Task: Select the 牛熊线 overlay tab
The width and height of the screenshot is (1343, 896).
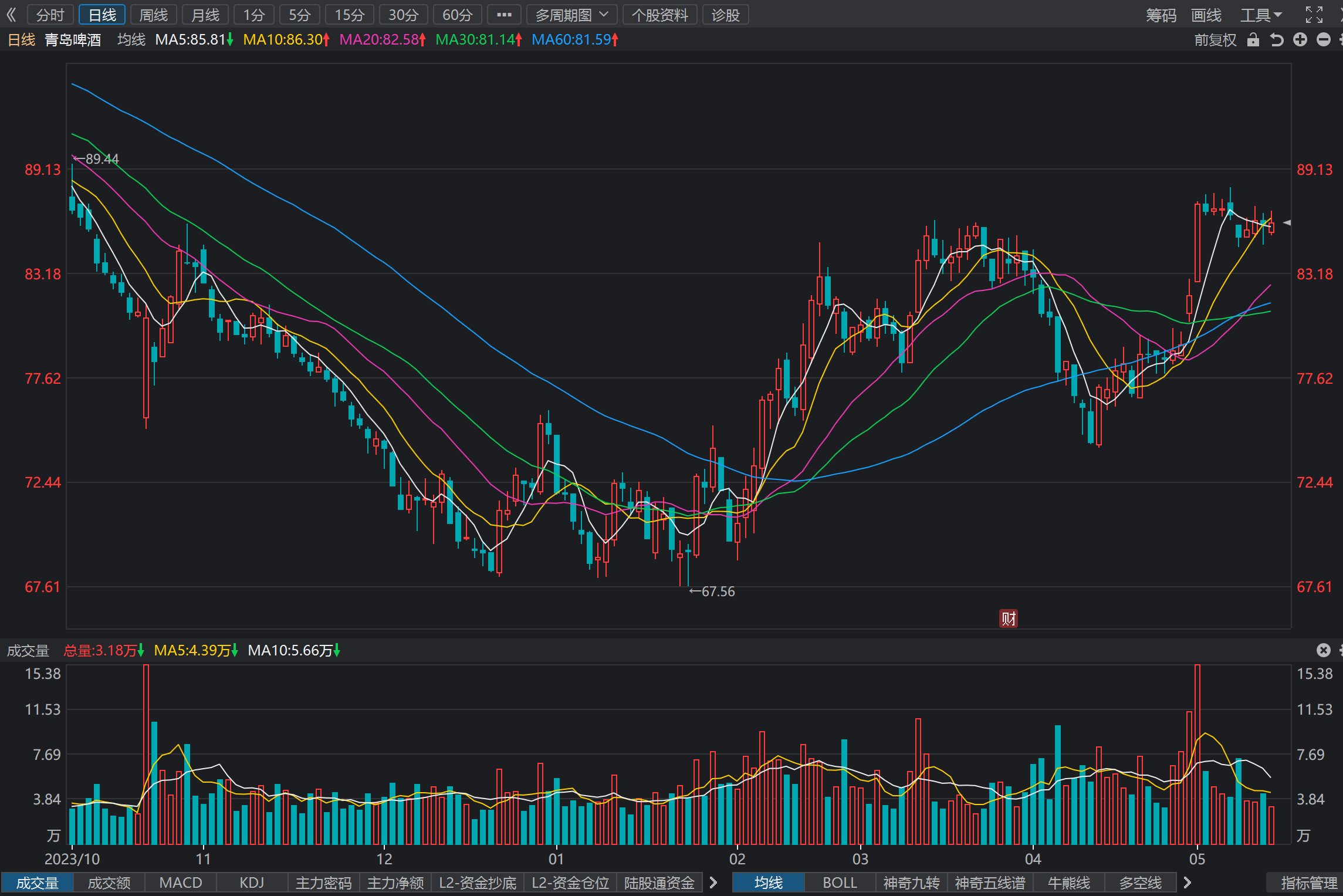Action: point(1069,883)
